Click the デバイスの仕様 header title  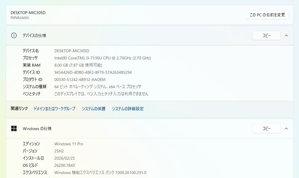[34, 36]
